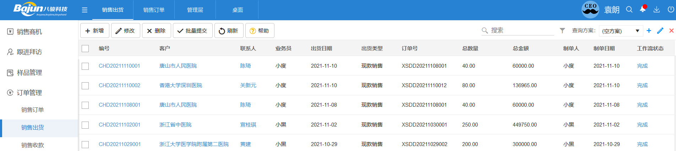Switch to the 管理层 tab
This screenshot has height=151, width=676.
195,10
